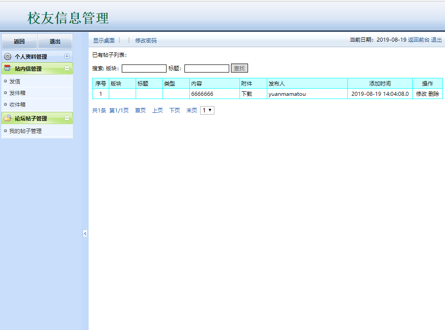Collapse 站内信管理 using the minus sign

tap(67, 68)
